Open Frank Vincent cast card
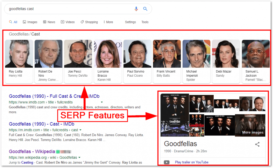 click(x=167, y=61)
